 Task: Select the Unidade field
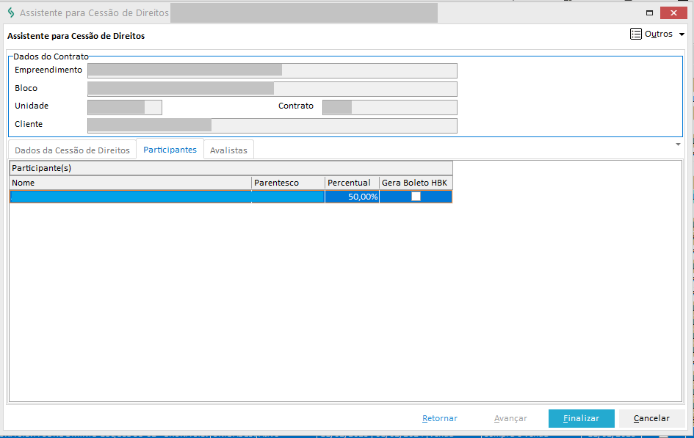[124, 107]
